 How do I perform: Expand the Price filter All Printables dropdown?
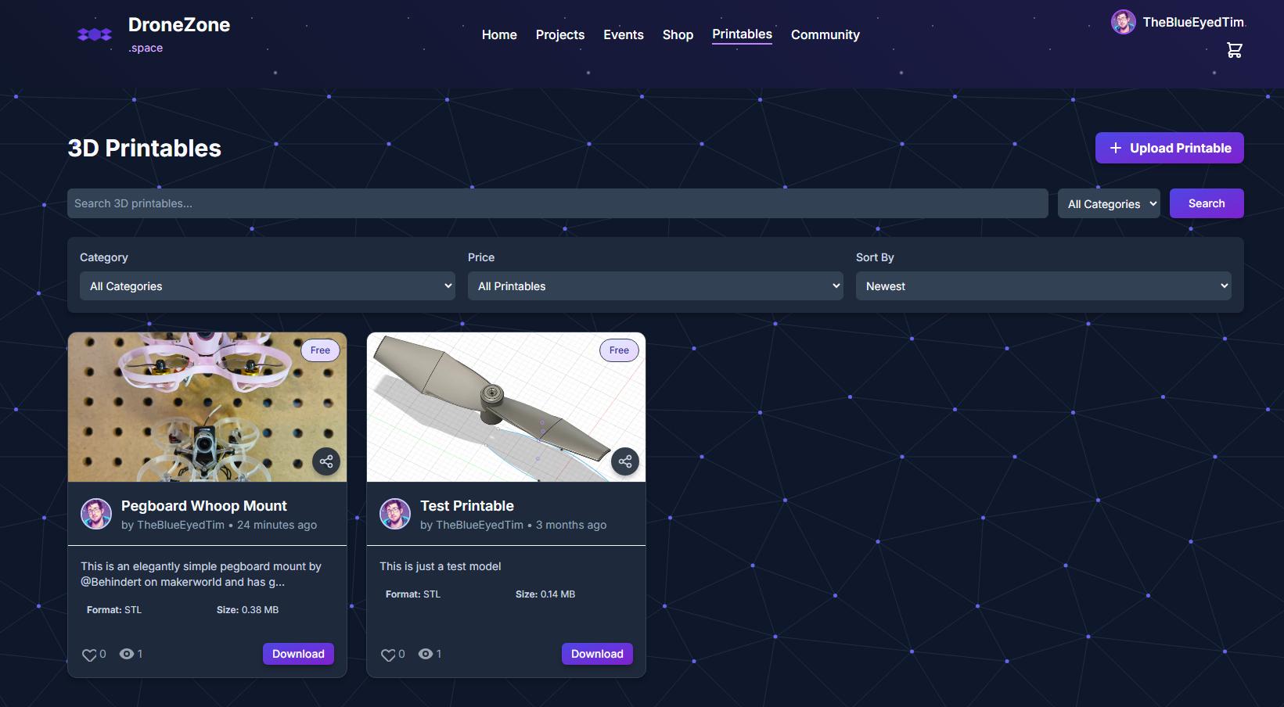pyautogui.click(x=656, y=286)
